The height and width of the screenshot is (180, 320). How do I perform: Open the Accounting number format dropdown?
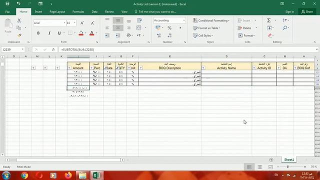(184, 20)
